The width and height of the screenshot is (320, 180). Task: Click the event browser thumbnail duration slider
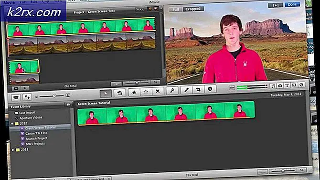tap(283, 170)
